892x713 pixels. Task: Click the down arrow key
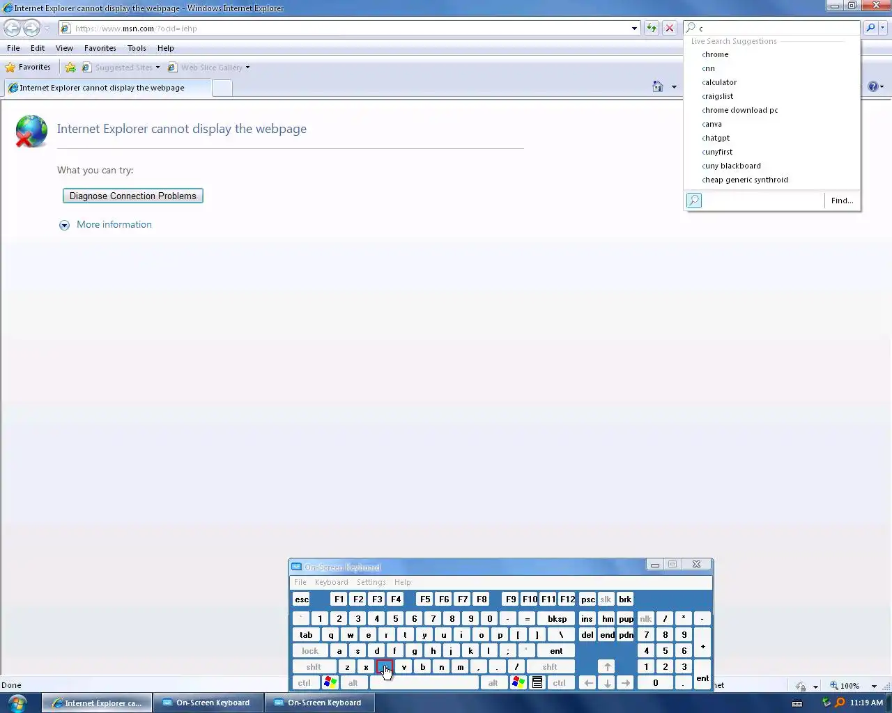[607, 683]
